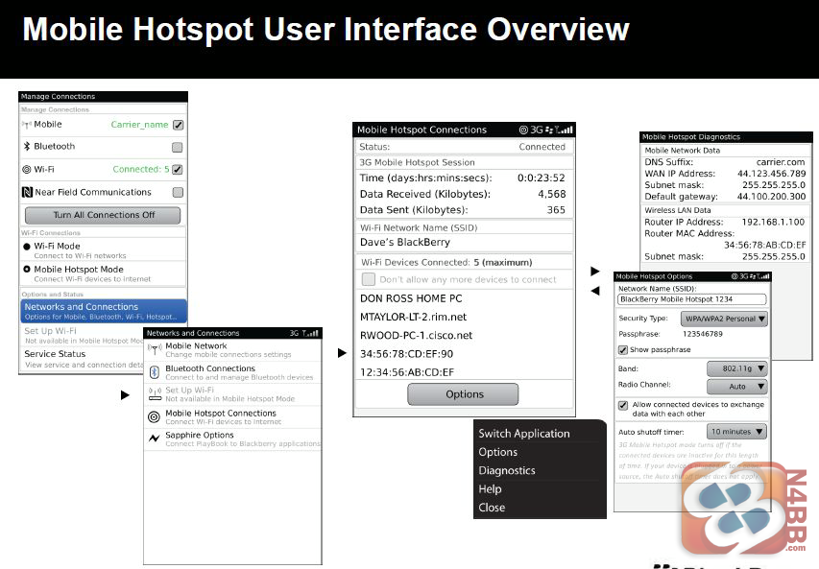Enable Near Field Communications checkbox
Viewport: 819px width, 569px height.
click(x=179, y=193)
